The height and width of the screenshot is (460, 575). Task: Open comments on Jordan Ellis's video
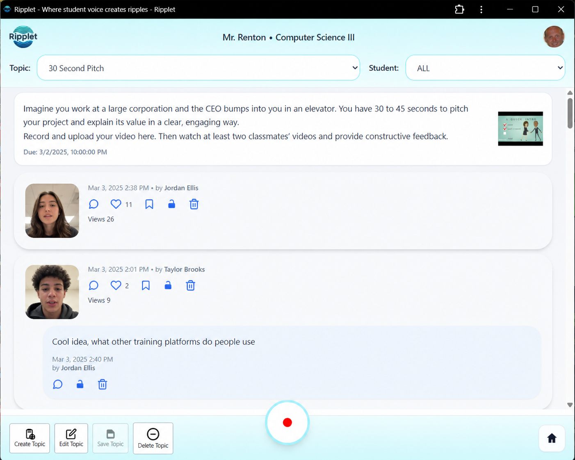[x=94, y=204]
